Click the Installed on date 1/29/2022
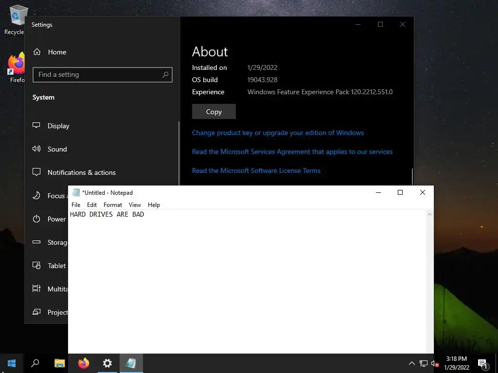The image size is (498, 373). click(262, 68)
